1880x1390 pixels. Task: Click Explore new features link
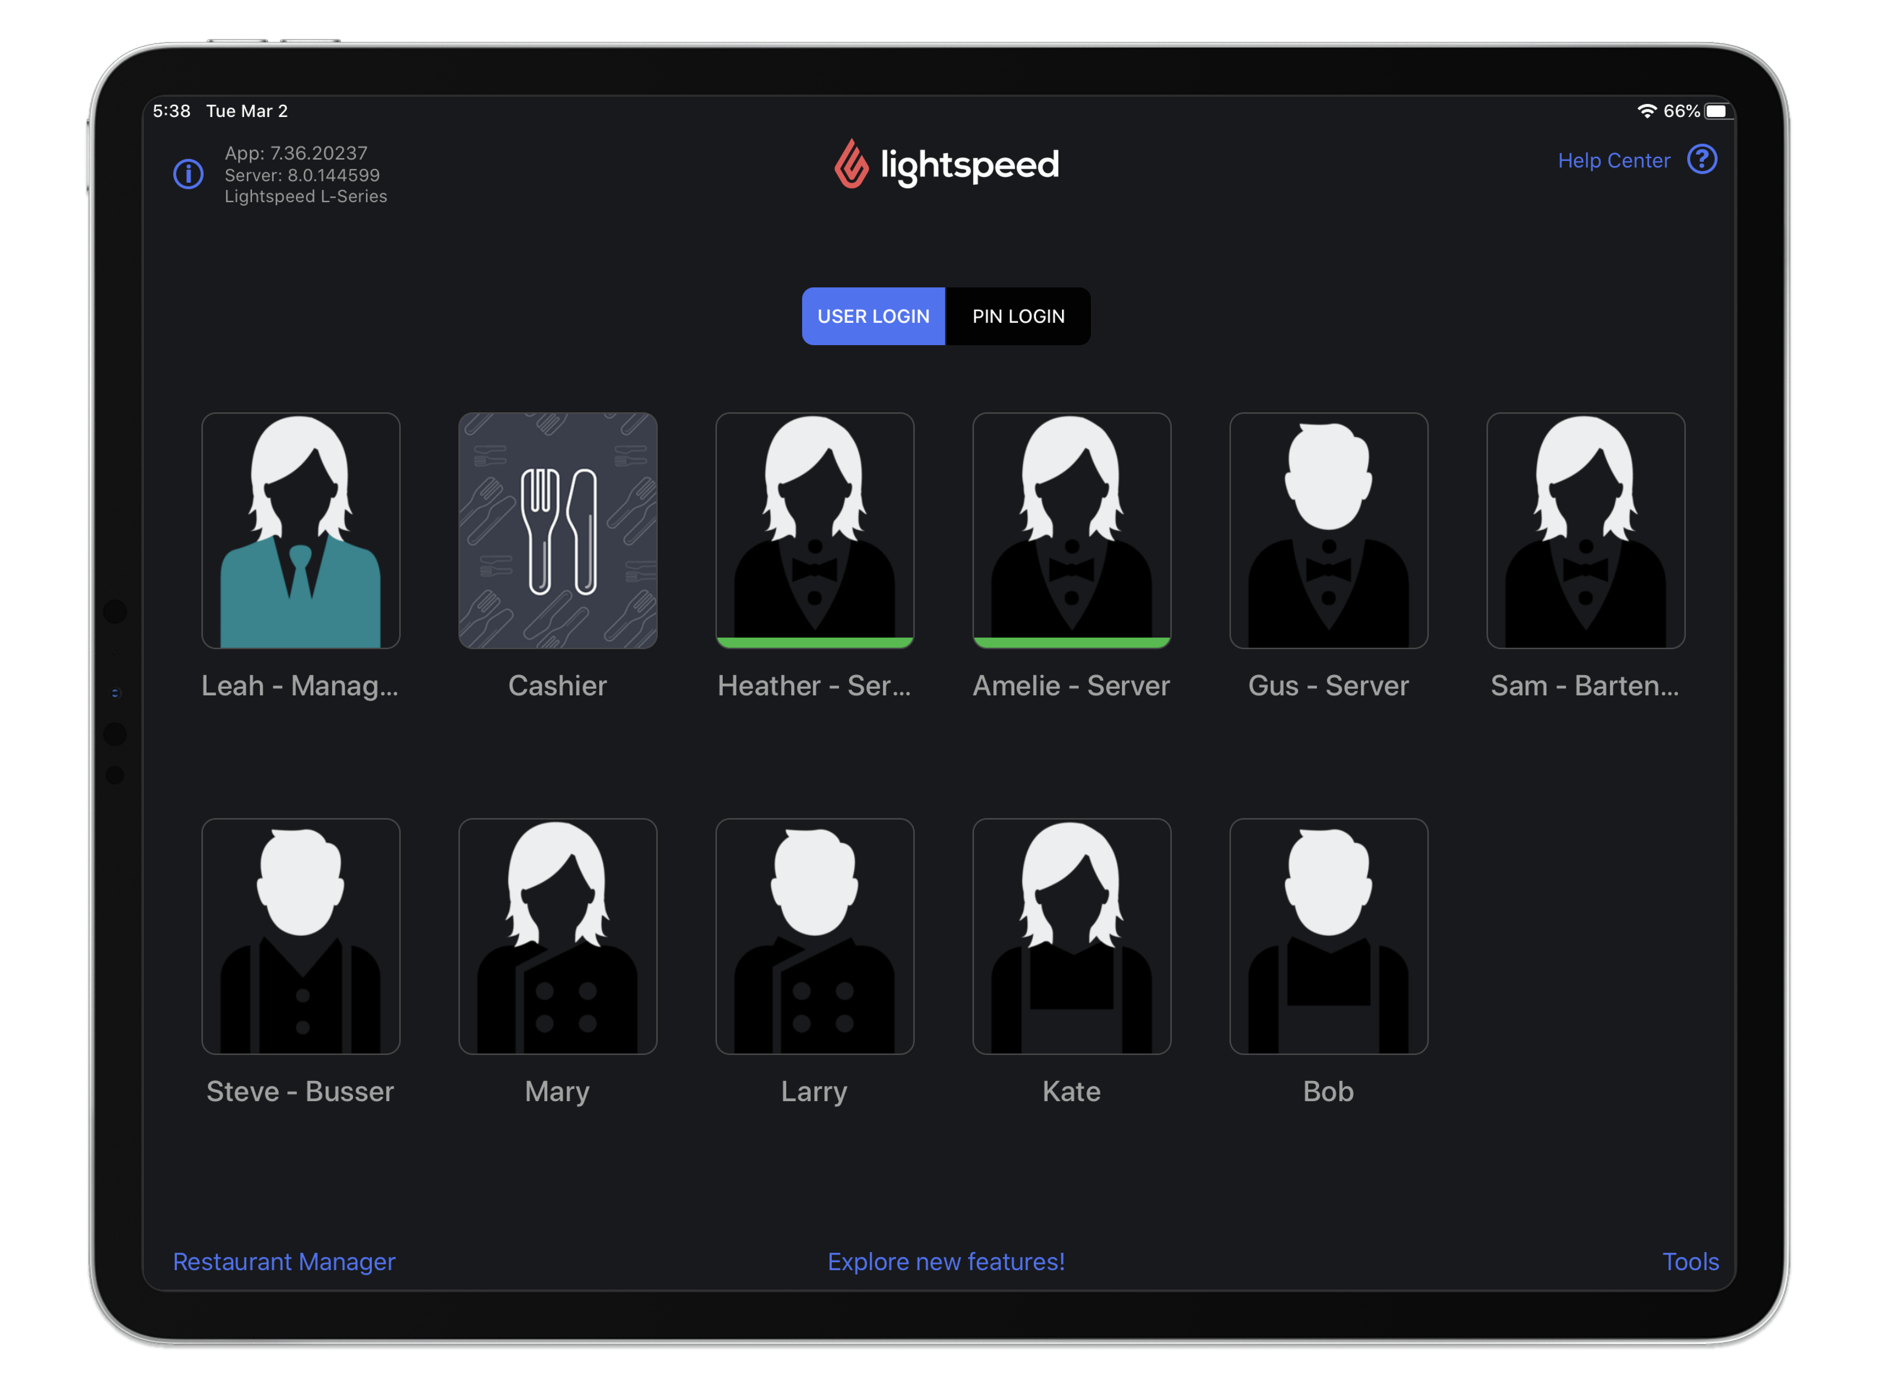945,1261
